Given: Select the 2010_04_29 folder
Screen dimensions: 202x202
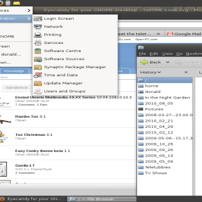Looking at the screenshot, I should [x=165, y=127].
